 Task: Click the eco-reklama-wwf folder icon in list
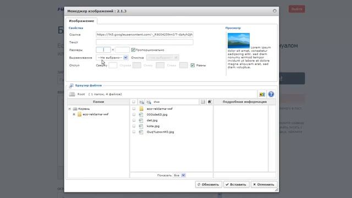coord(141,109)
